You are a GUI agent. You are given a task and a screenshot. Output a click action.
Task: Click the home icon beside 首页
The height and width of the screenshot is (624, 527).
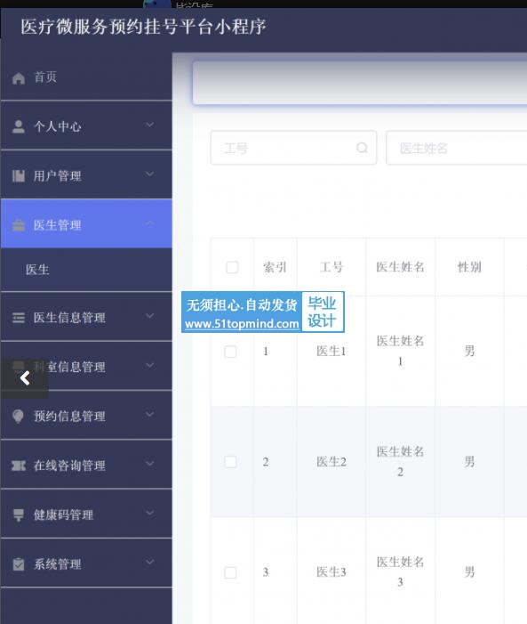tap(19, 78)
